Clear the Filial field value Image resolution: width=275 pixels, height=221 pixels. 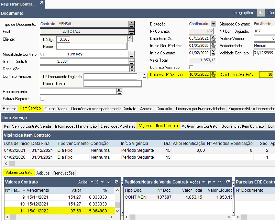pos(132,30)
